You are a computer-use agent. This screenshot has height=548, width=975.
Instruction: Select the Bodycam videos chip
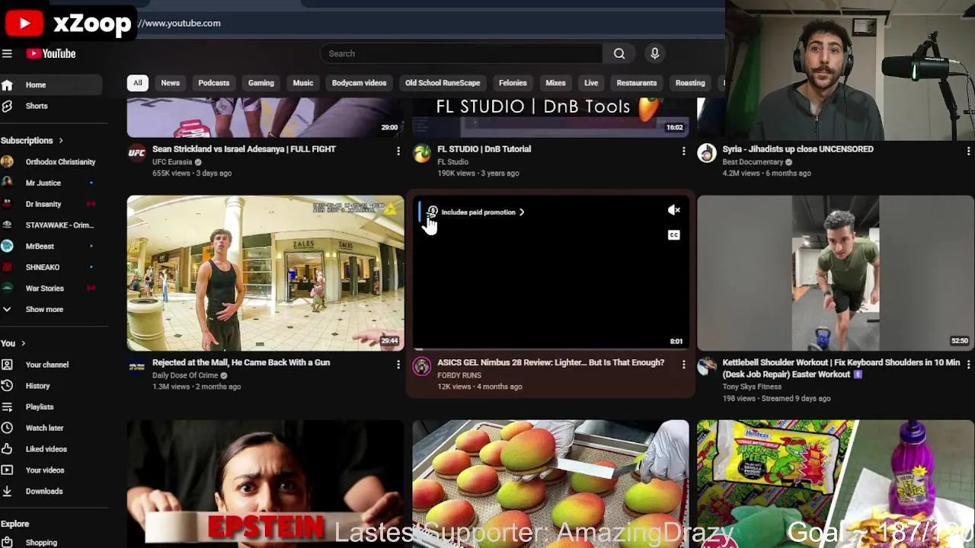[359, 83]
